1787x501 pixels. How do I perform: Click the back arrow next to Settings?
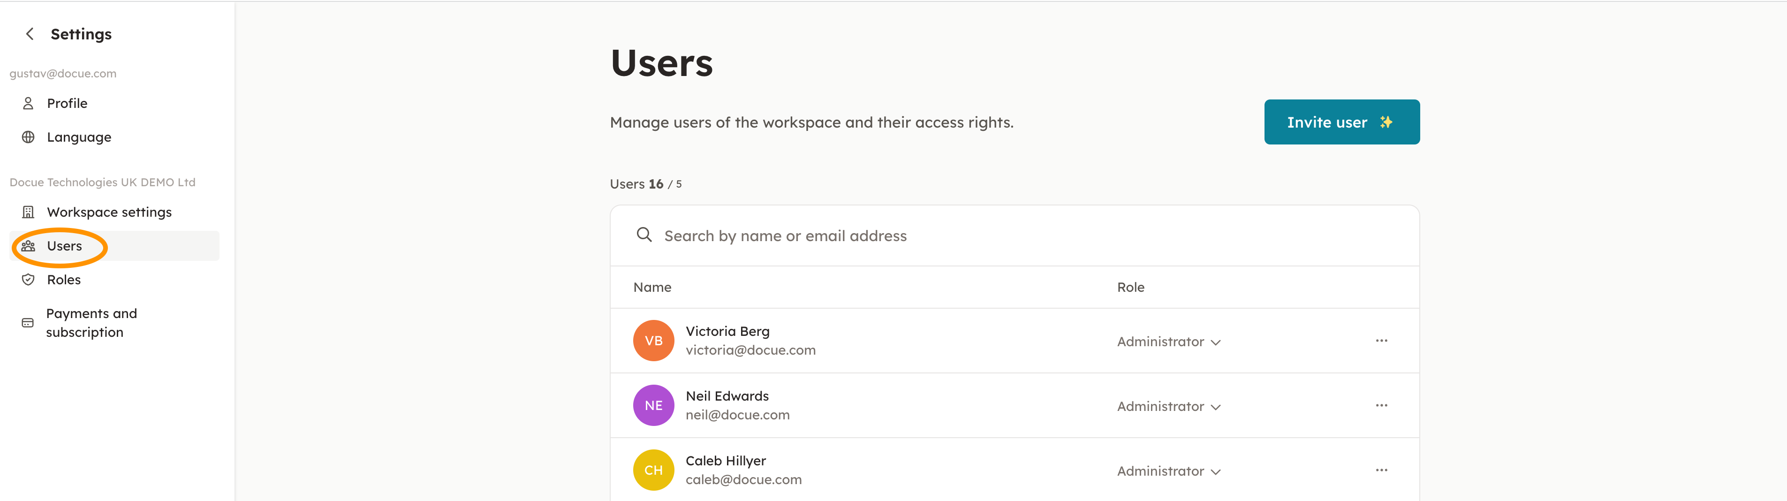pos(30,34)
